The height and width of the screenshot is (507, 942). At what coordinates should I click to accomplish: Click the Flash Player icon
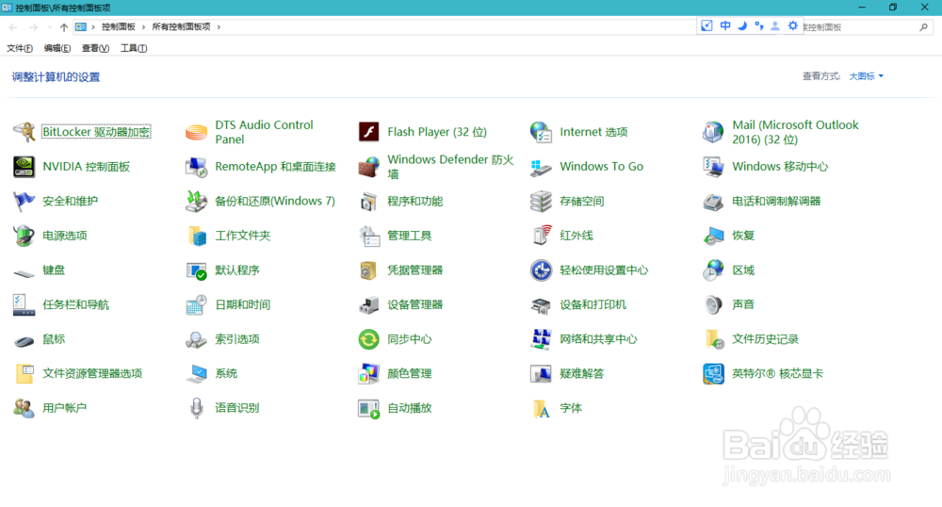[x=369, y=132]
